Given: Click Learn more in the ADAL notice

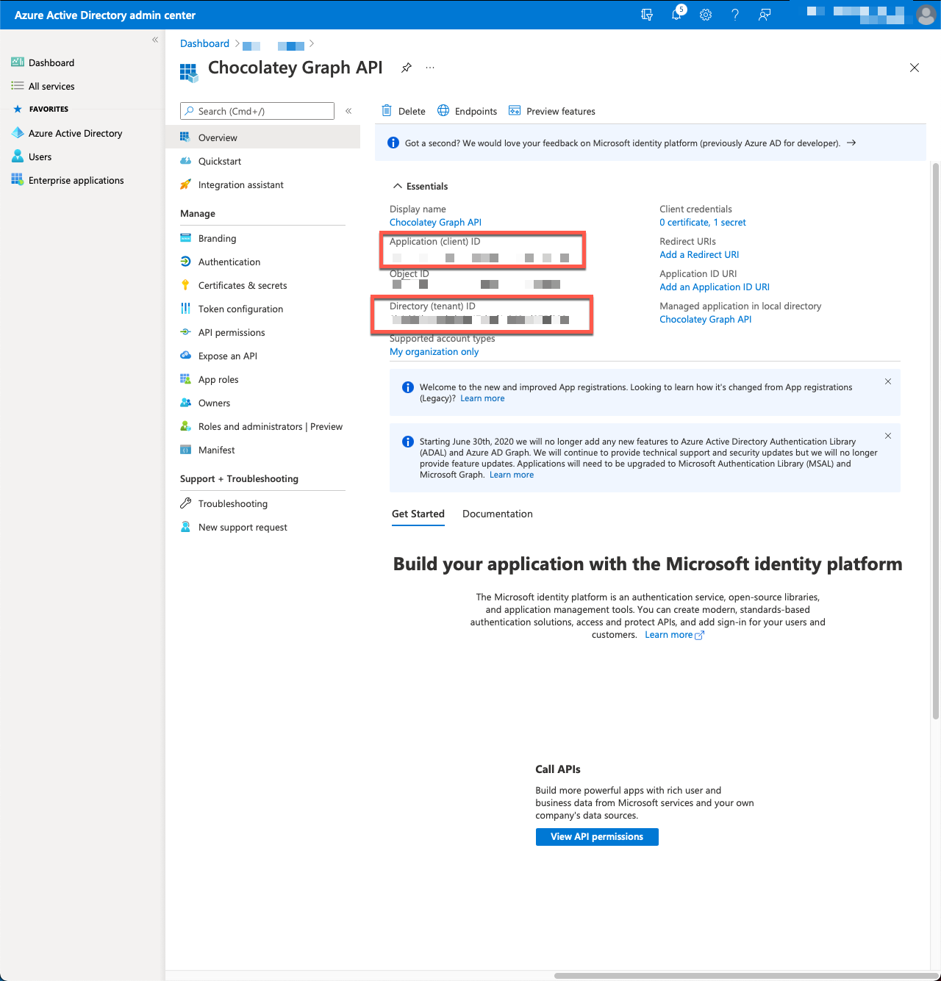Looking at the screenshot, I should (512, 475).
